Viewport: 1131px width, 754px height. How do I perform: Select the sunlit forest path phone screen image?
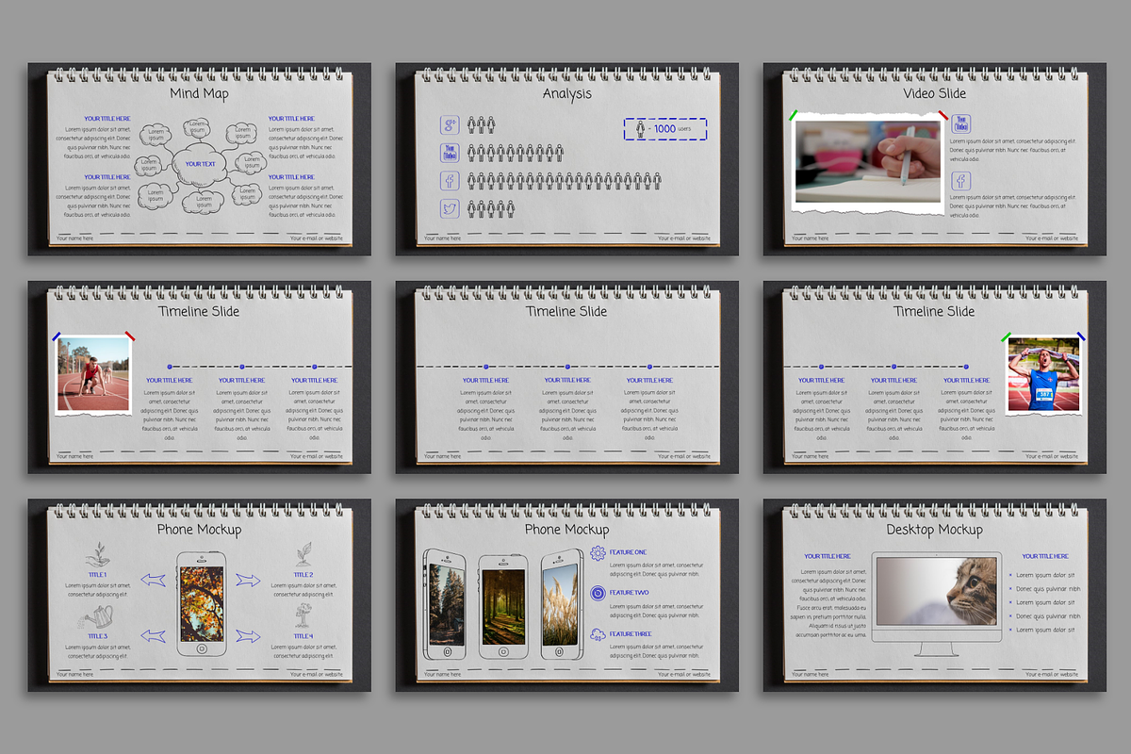point(502,606)
